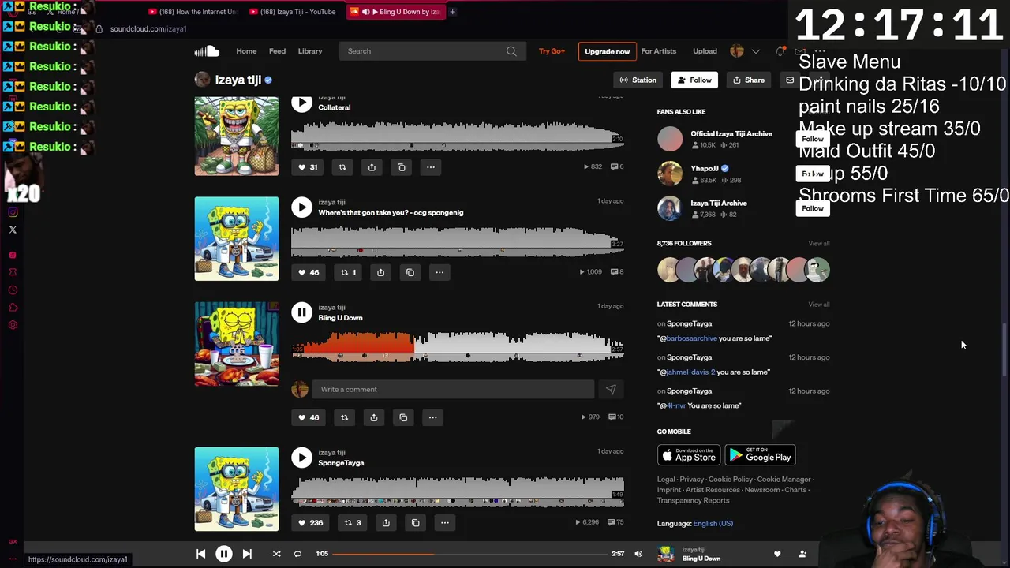The image size is (1010, 568).
Task: View all 8,736 followers
Action: point(819,243)
